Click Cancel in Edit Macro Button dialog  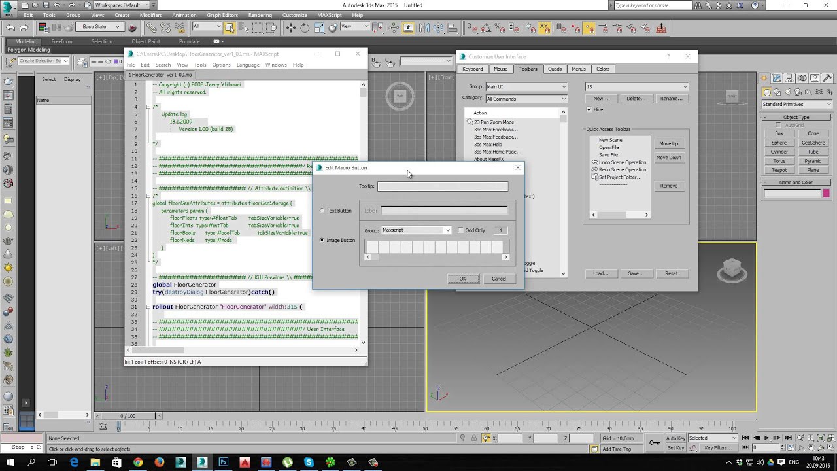pyautogui.click(x=498, y=279)
